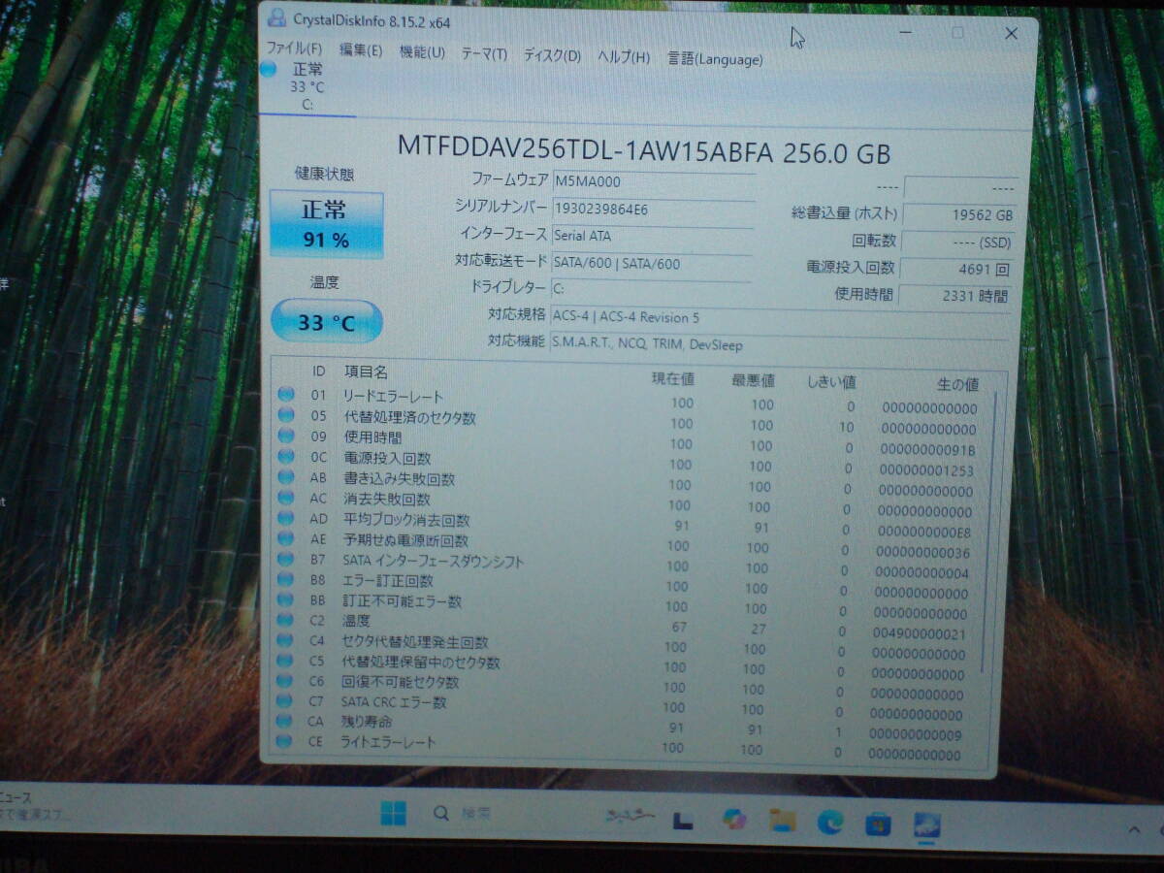Click the power-on count value 4691 回
1164x873 pixels.
coord(956,269)
